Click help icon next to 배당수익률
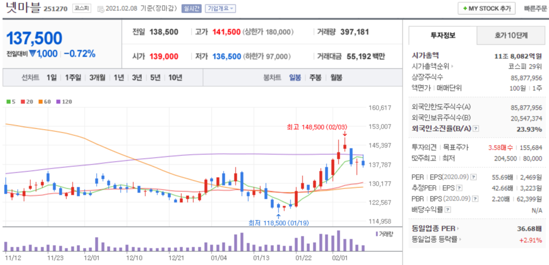The height and width of the screenshot is (265, 549). 448,210
